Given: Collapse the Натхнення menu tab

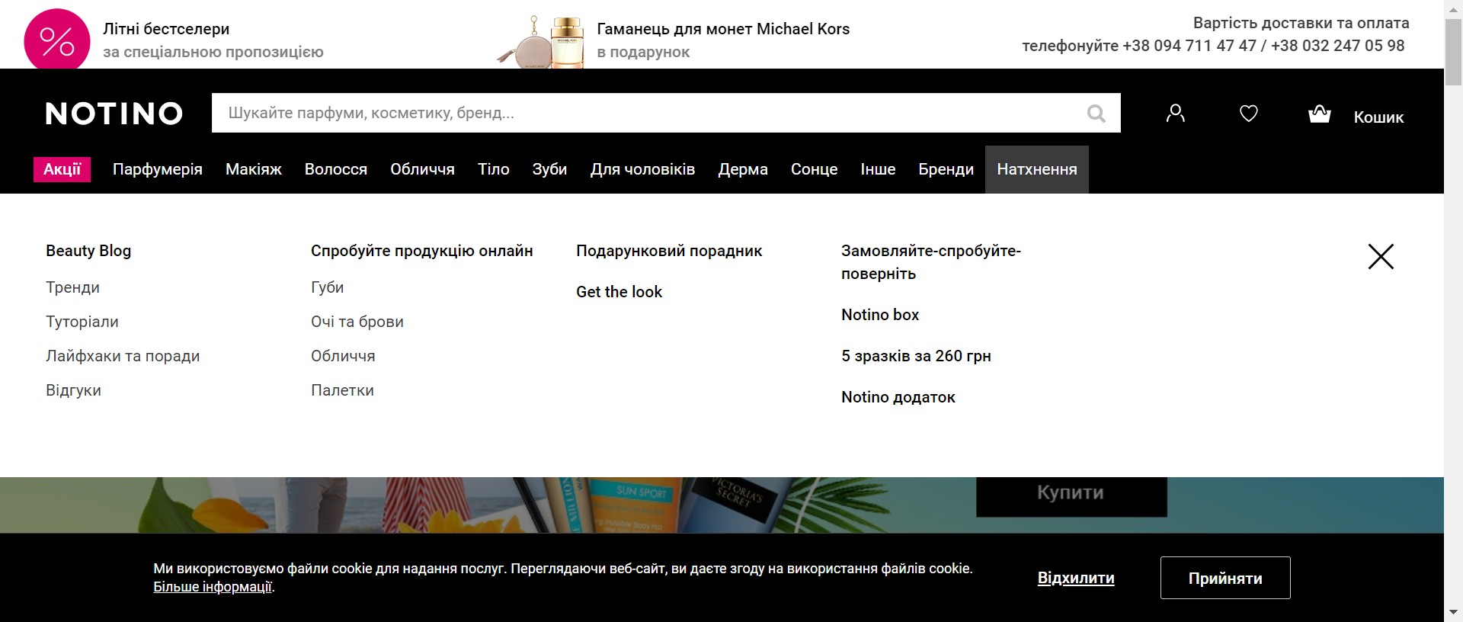Looking at the screenshot, I should click(x=1036, y=169).
